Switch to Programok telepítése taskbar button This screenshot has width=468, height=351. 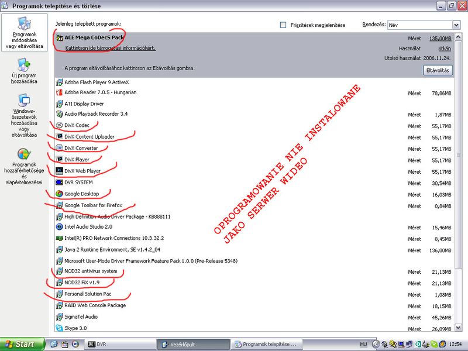267,344
